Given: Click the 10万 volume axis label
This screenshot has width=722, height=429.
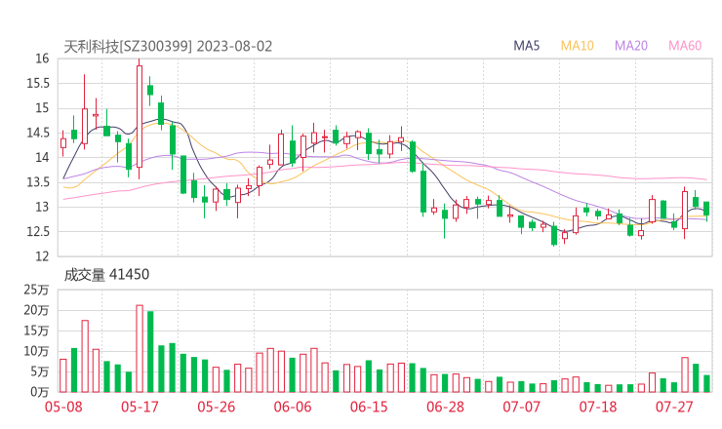Looking at the screenshot, I should 36,351.
